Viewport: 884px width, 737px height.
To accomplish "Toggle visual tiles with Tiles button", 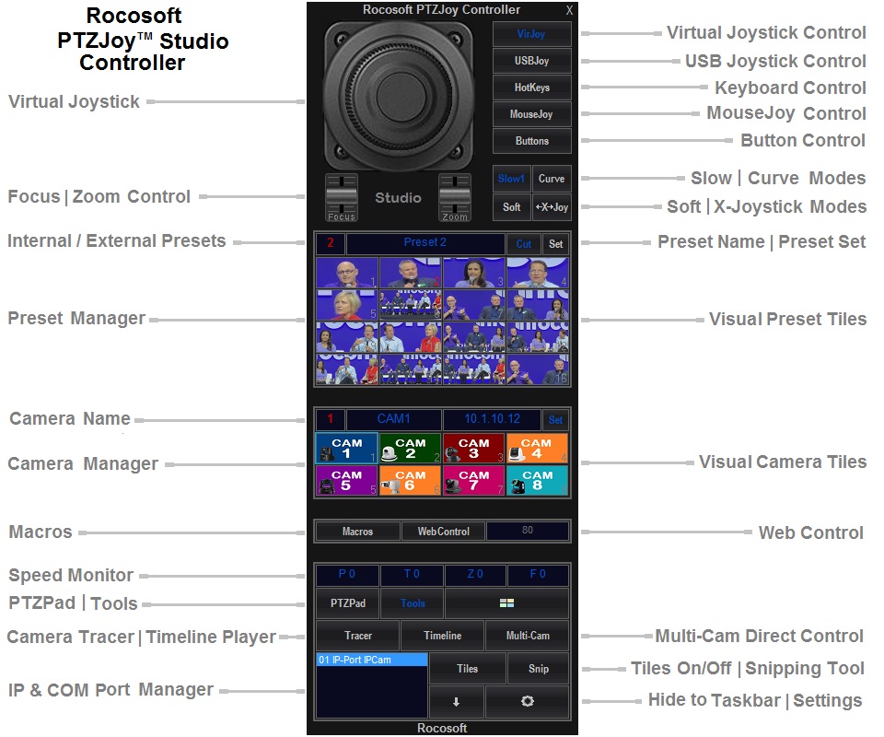I will (x=467, y=669).
